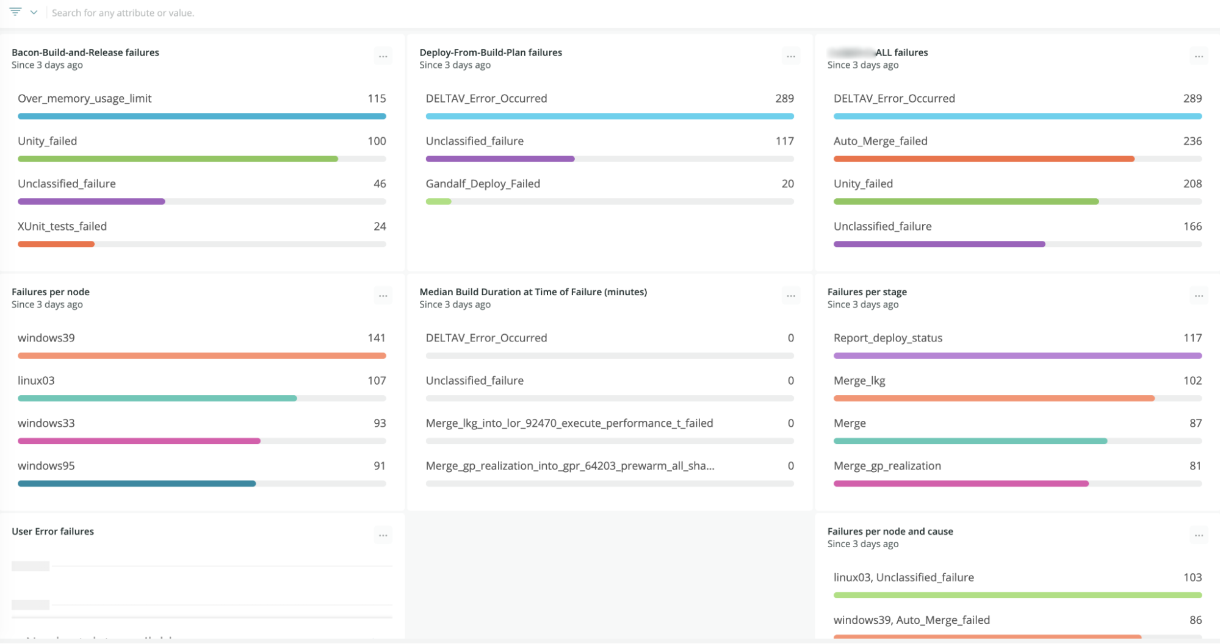Expand the filter dropdown chevron
The width and height of the screenshot is (1220, 644).
(x=34, y=12)
